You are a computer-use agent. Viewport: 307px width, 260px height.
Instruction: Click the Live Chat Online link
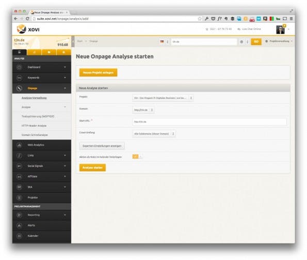(x=249, y=29)
